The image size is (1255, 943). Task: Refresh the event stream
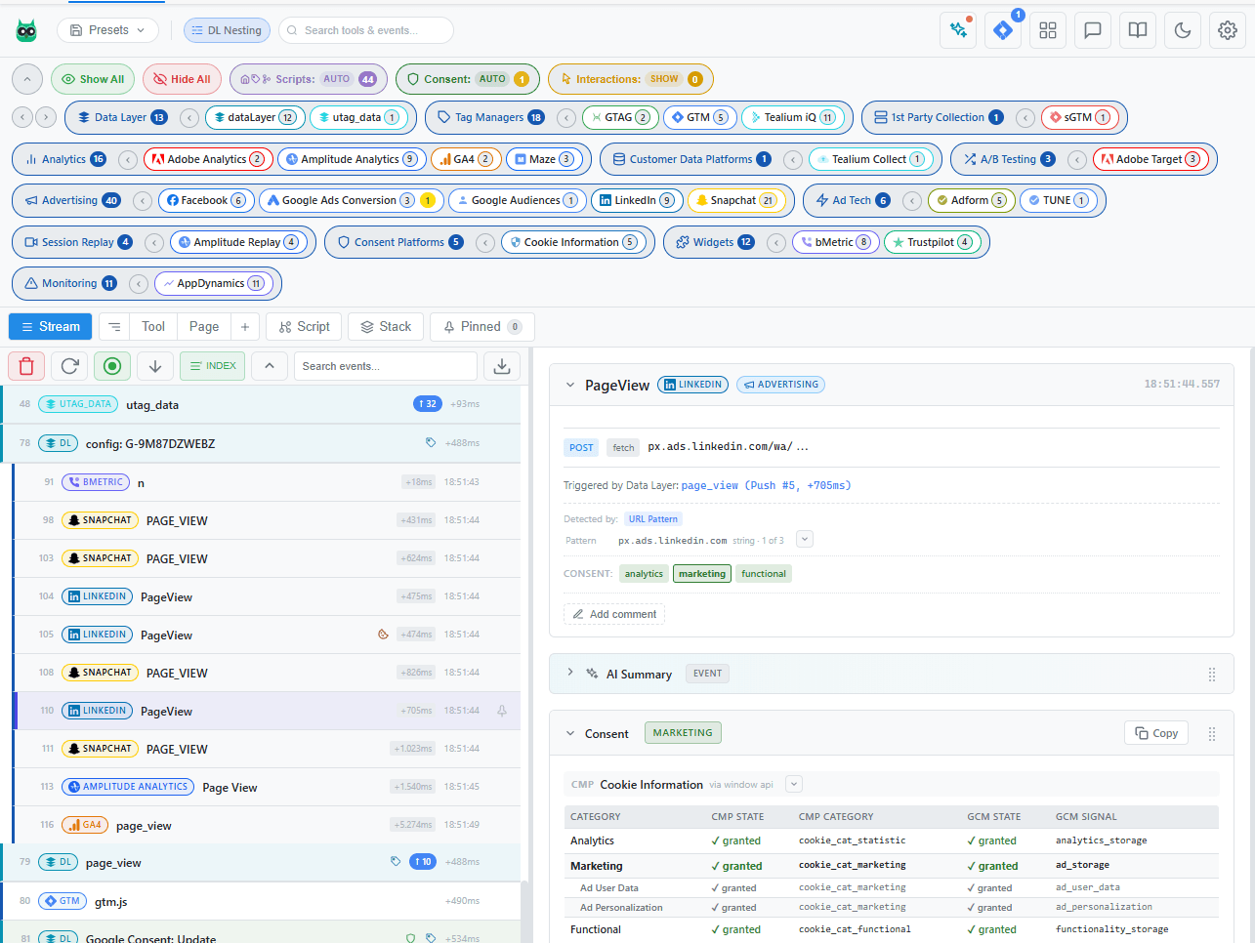(69, 366)
